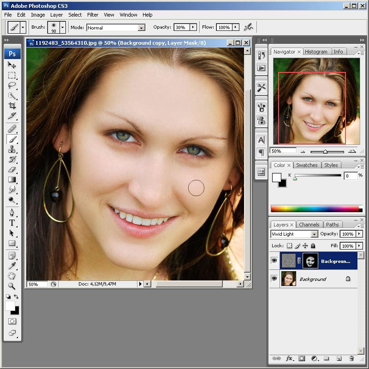This screenshot has height=369, width=369.
Task: Choose the Lasso tool
Action: [12, 85]
